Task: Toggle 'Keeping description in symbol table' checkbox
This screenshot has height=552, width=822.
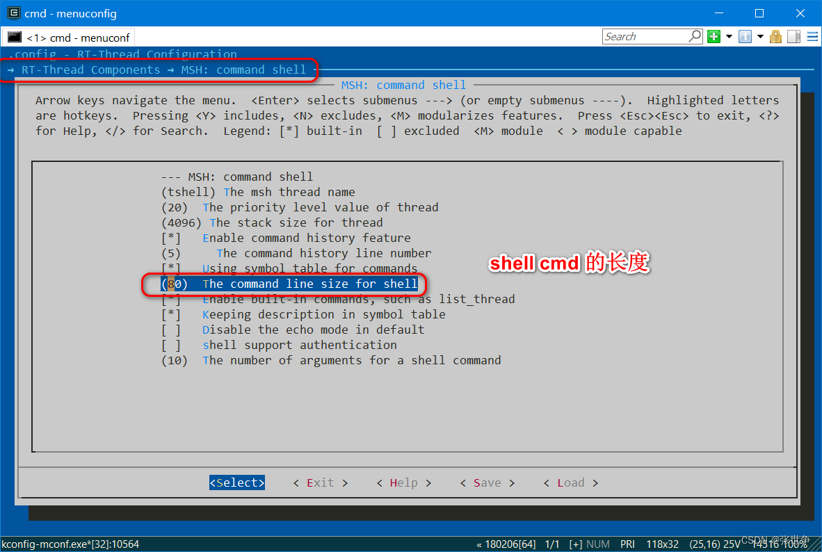Action: (303, 314)
